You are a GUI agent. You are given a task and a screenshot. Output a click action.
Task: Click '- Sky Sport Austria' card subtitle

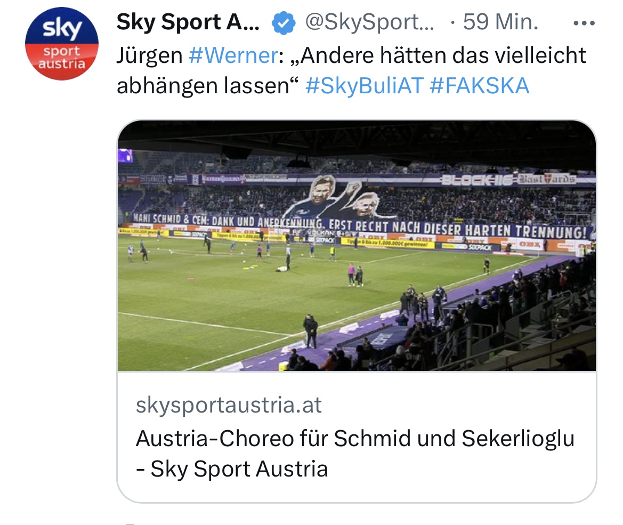click(x=232, y=469)
